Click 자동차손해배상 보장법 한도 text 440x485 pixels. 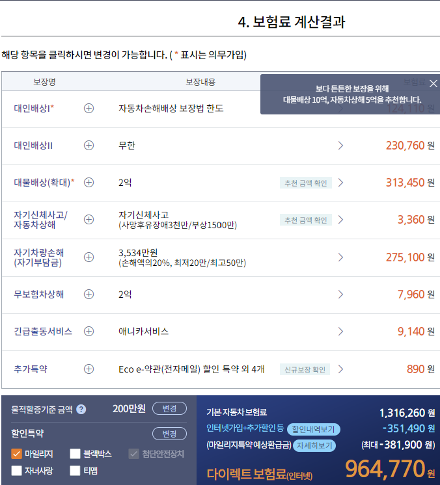click(x=171, y=109)
